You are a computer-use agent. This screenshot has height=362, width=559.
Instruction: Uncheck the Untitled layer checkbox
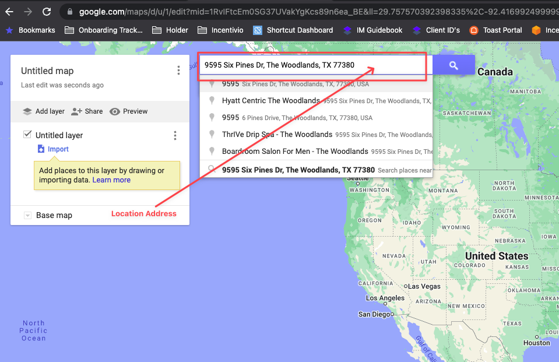(x=27, y=135)
